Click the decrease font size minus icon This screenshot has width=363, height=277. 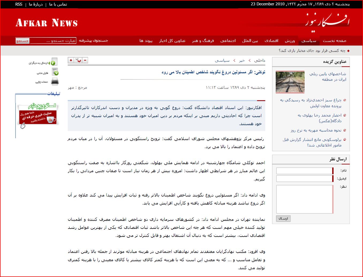tap(85, 60)
